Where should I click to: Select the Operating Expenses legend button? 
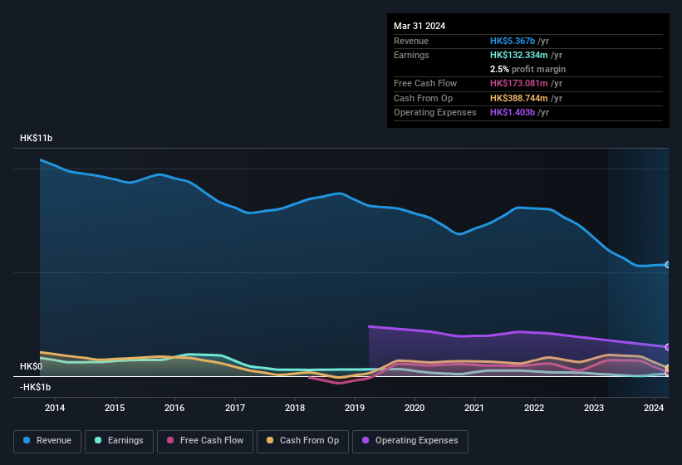410,440
